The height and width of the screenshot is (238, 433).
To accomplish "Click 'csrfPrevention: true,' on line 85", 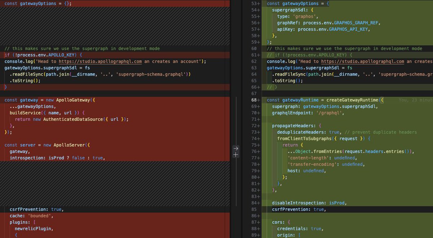I will tap(299, 209).
